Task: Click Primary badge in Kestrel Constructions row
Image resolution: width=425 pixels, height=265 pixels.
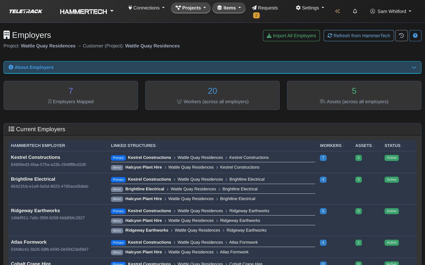Action: (118, 158)
